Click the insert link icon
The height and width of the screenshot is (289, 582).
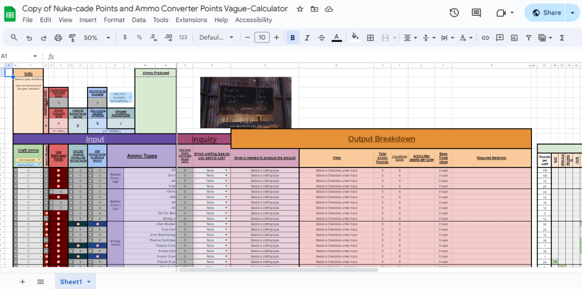tap(485, 38)
